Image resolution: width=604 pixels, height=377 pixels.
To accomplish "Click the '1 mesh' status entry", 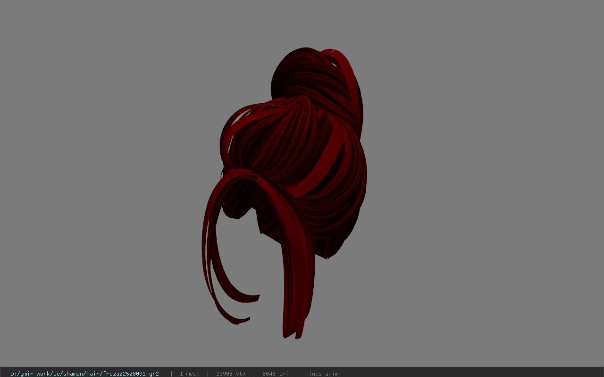I will coord(189,374).
